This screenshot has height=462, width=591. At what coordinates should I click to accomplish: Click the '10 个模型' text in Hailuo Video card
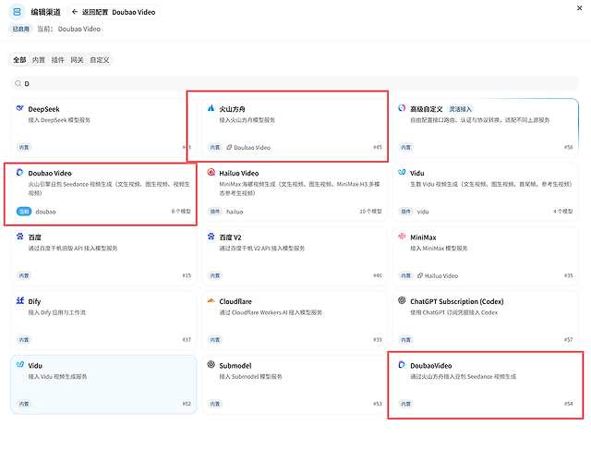[370, 212]
